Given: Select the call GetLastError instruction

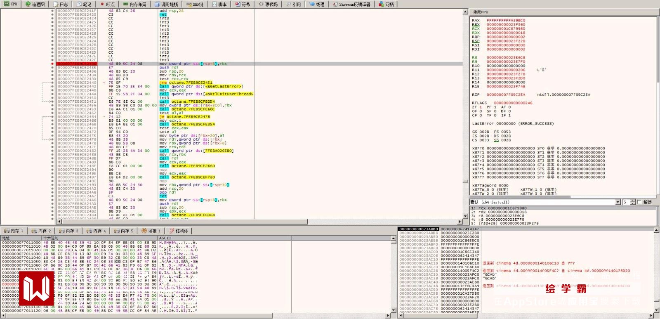Looking at the screenshot, I should point(201,87).
